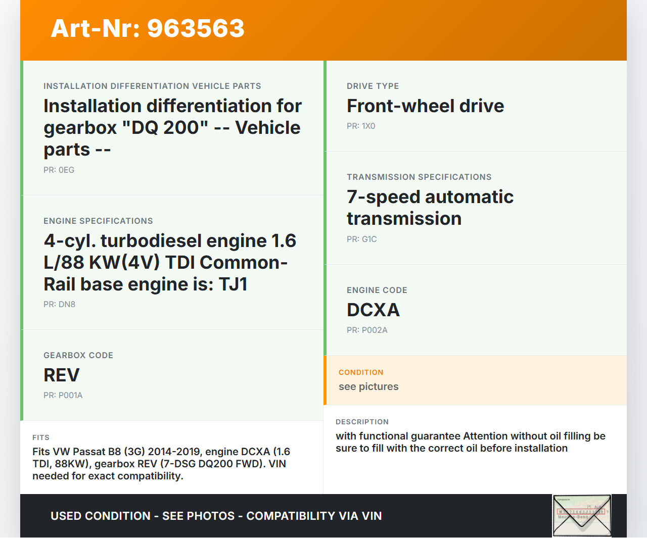Click the ENGINE CODE label
Image resolution: width=647 pixels, height=538 pixels.
click(x=377, y=290)
